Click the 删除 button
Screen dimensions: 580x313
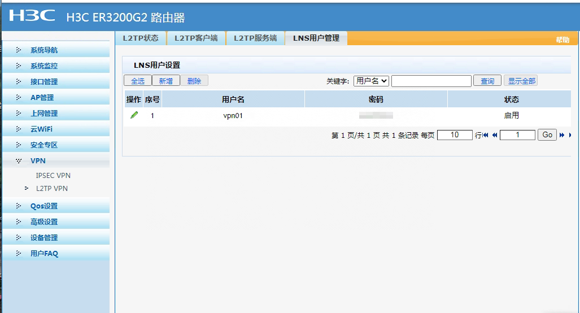(x=194, y=81)
